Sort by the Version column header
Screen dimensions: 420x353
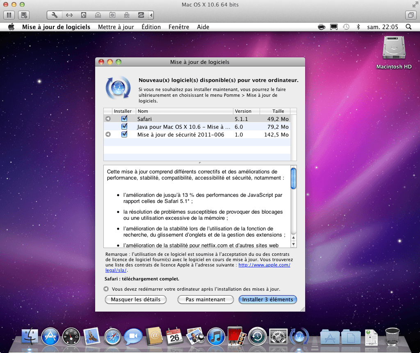(247, 111)
